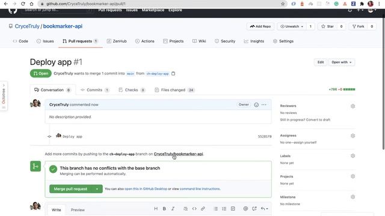Open the browser home page
This screenshot has height=216, width=385.
(31, 4)
